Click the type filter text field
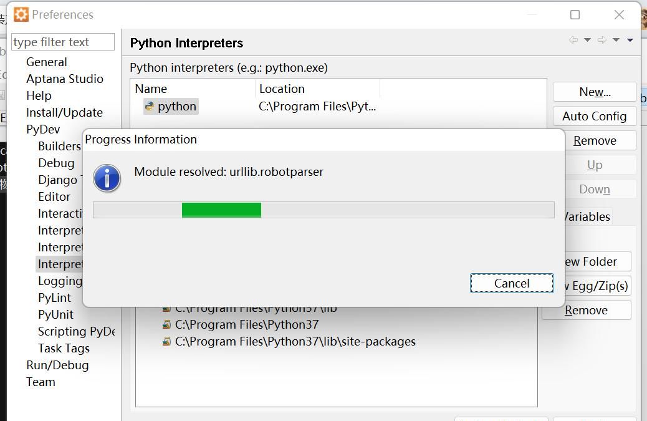647x421 pixels. coord(62,42)
